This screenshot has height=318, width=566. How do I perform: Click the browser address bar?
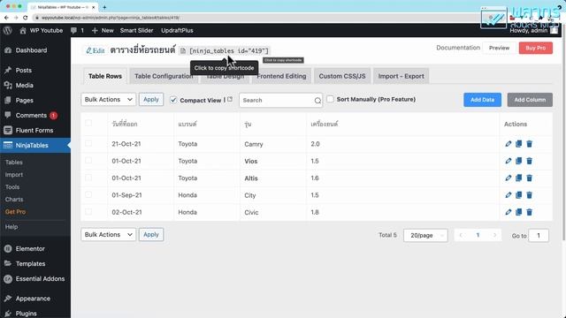[253, 18]
